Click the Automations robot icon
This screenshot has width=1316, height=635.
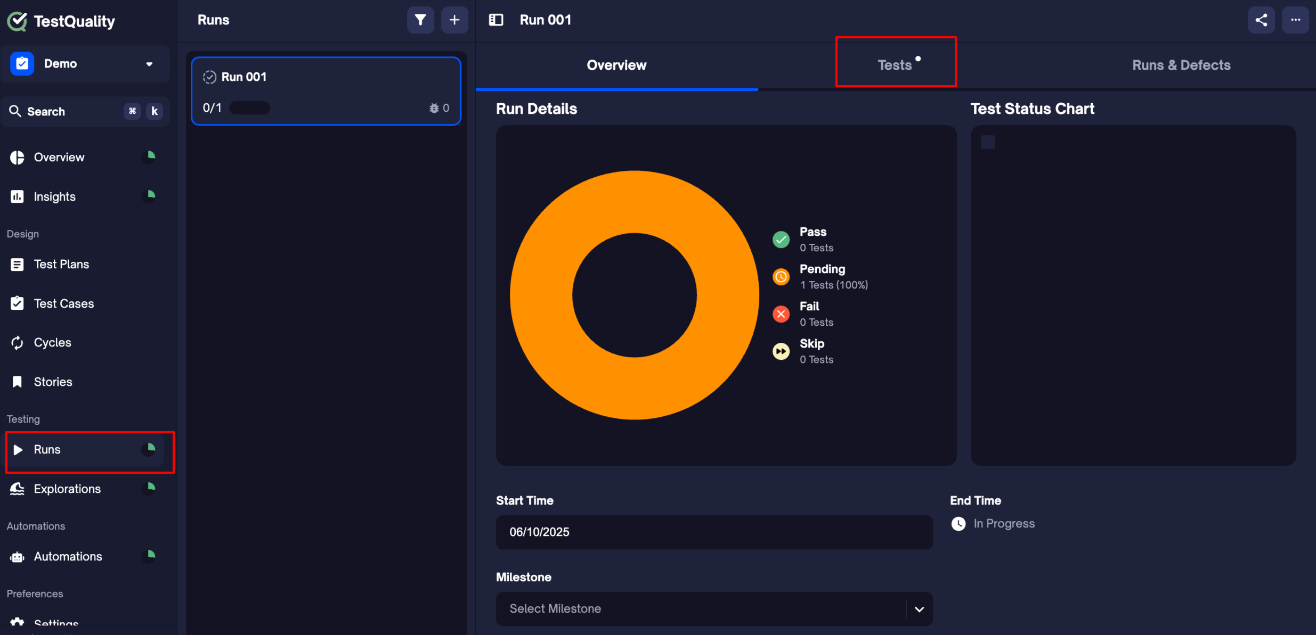(x=17, y=557)
